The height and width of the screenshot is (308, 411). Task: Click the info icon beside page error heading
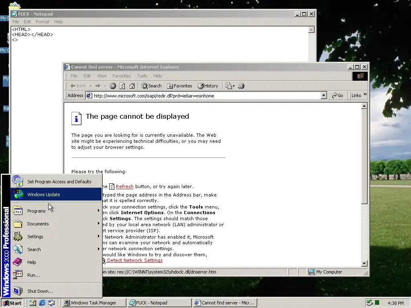(x=77, y=119)
